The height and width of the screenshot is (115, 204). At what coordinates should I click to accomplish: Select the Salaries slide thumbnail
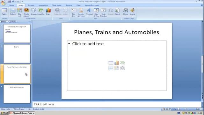coord(17,54)
